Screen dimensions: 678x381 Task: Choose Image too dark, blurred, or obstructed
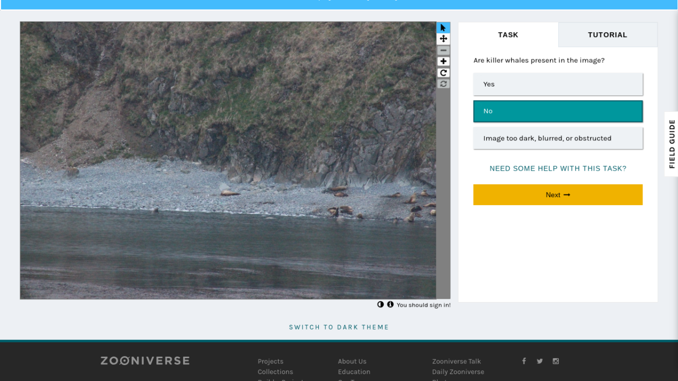pos(558,138)
